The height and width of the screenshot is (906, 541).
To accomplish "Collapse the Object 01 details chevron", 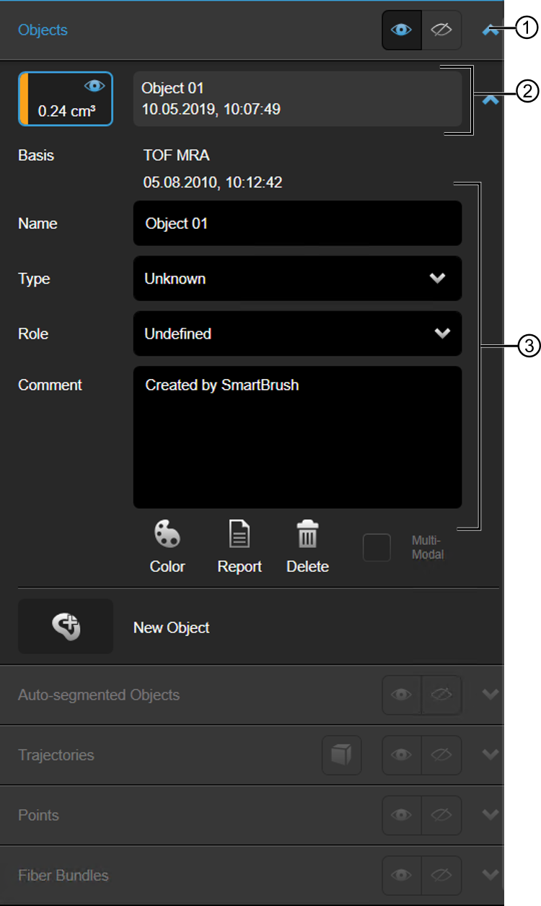I will pos(491,100).
